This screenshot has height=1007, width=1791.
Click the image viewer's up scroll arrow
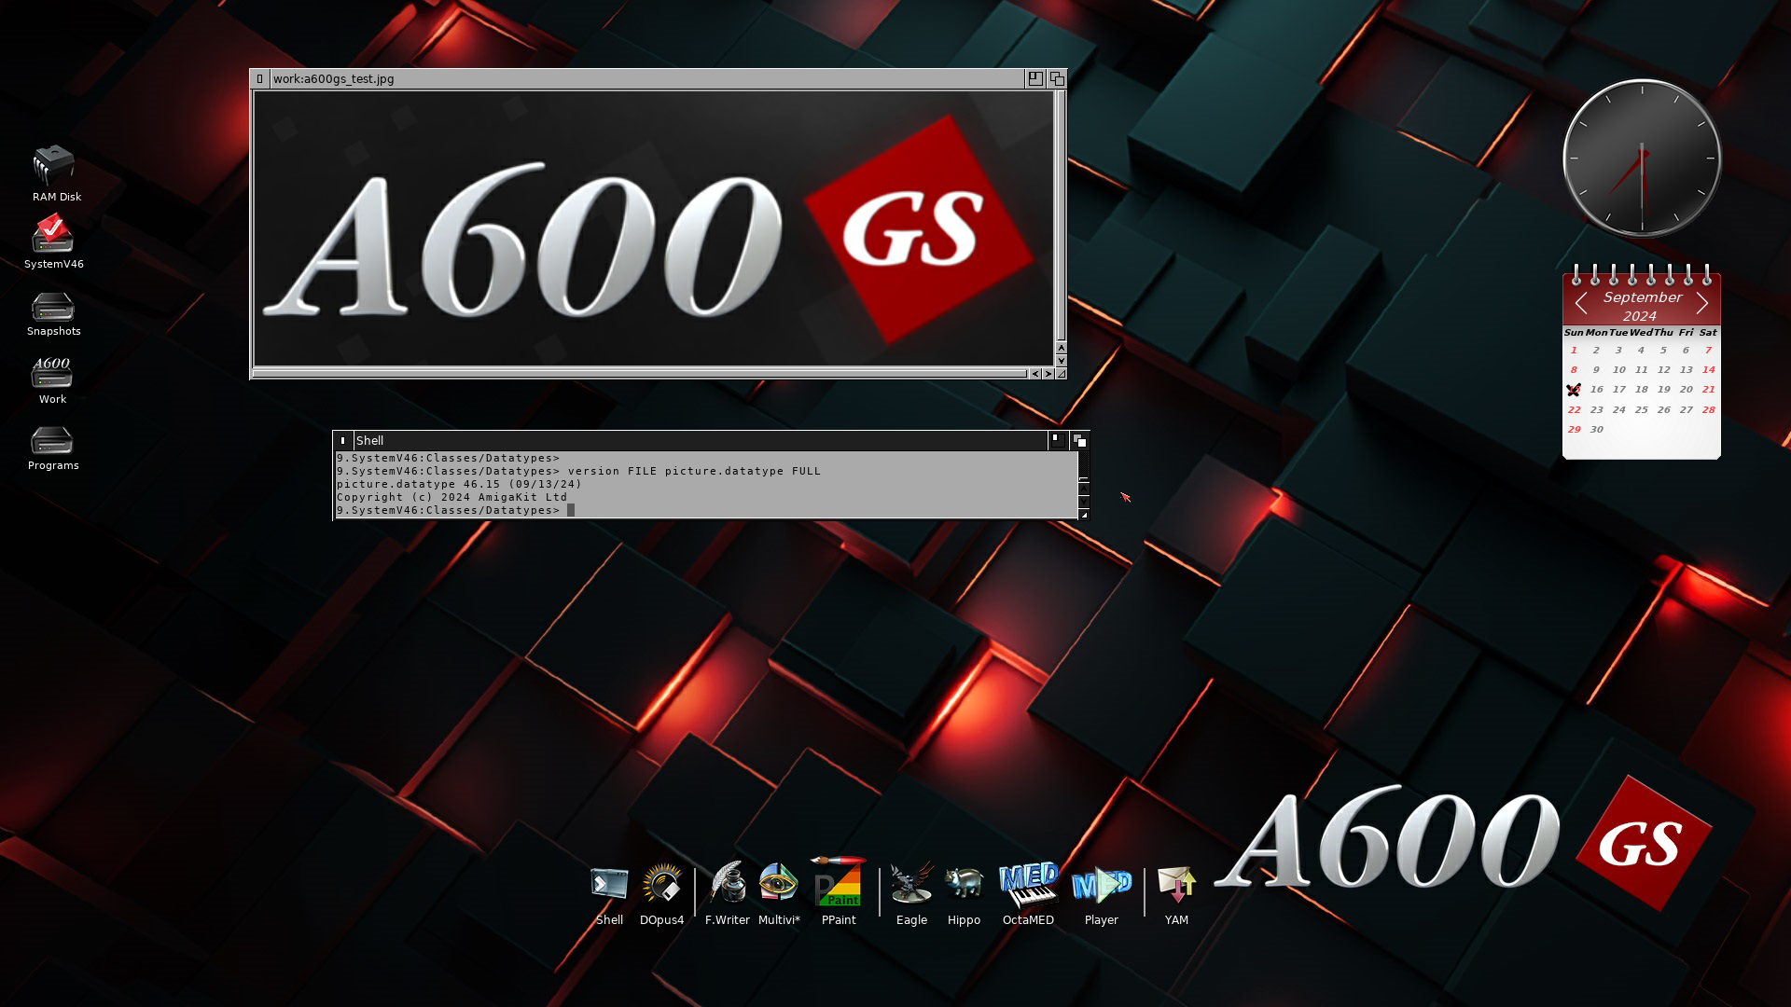1061,348
